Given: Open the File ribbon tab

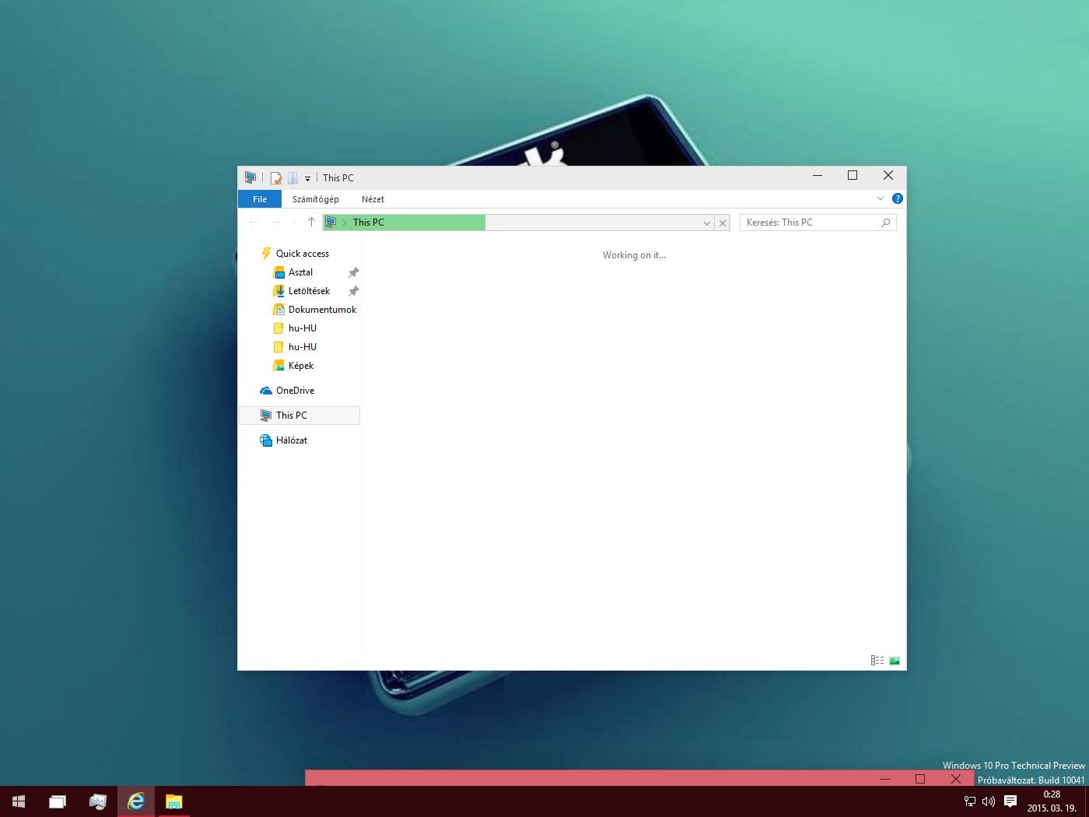Looking at the screenshot, I should click(x=260, y=199).
